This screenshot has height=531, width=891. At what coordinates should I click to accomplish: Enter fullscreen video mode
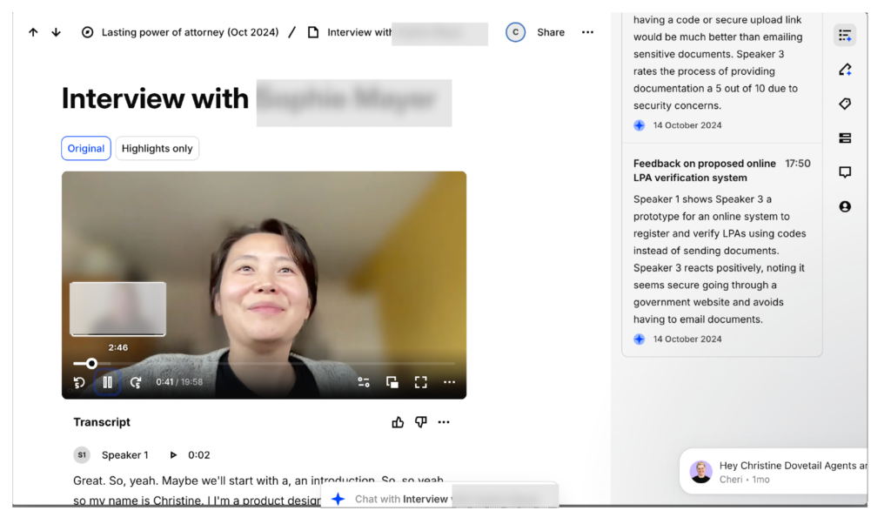tap(421, 382)
